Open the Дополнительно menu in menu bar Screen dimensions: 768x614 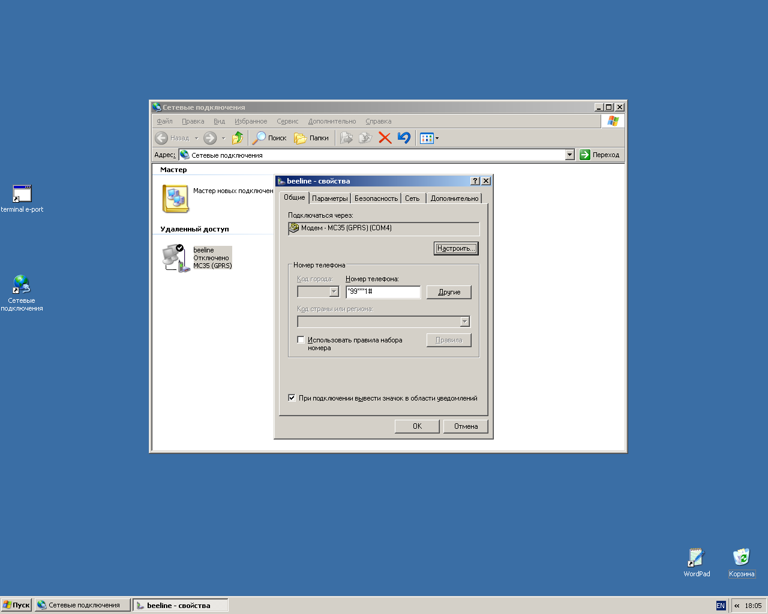pyautogui.click(x=332, y=121)
